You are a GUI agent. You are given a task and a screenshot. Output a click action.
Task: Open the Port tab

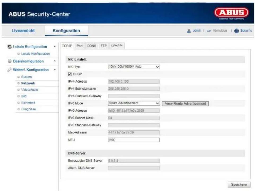[80, 46]
